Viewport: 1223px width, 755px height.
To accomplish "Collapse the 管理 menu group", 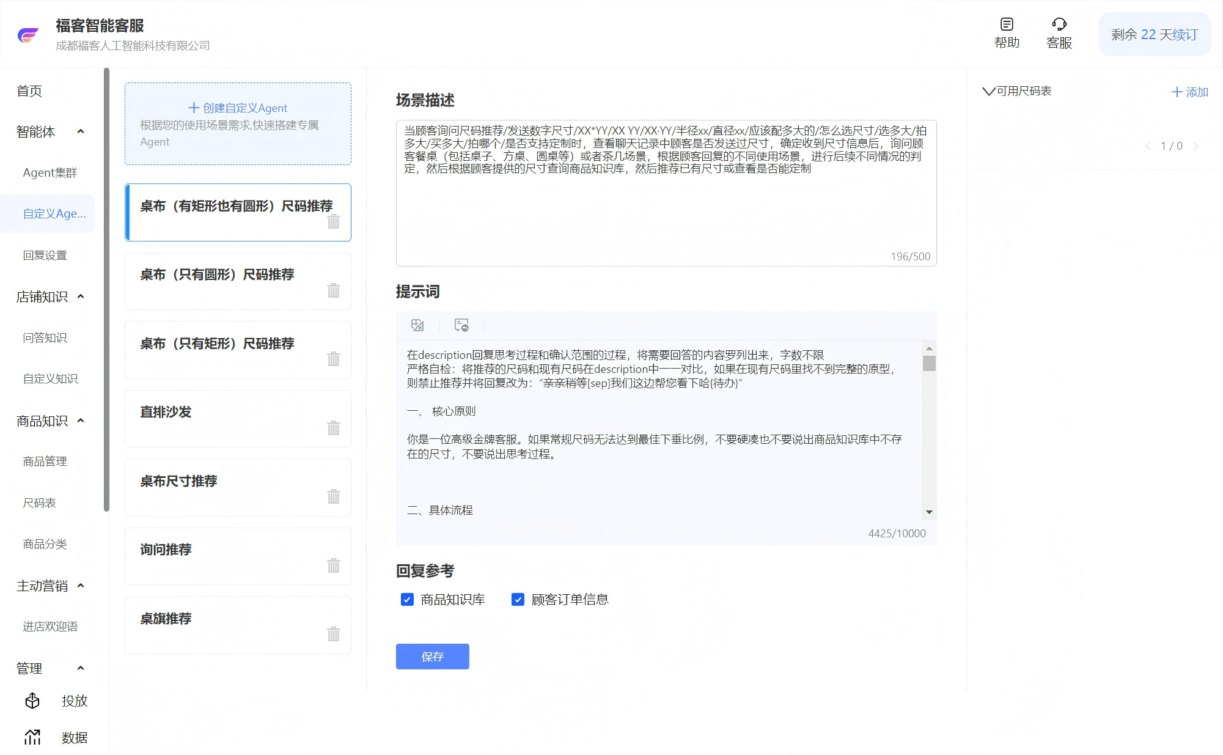I will pyautogui.click(x=81, y=668).
